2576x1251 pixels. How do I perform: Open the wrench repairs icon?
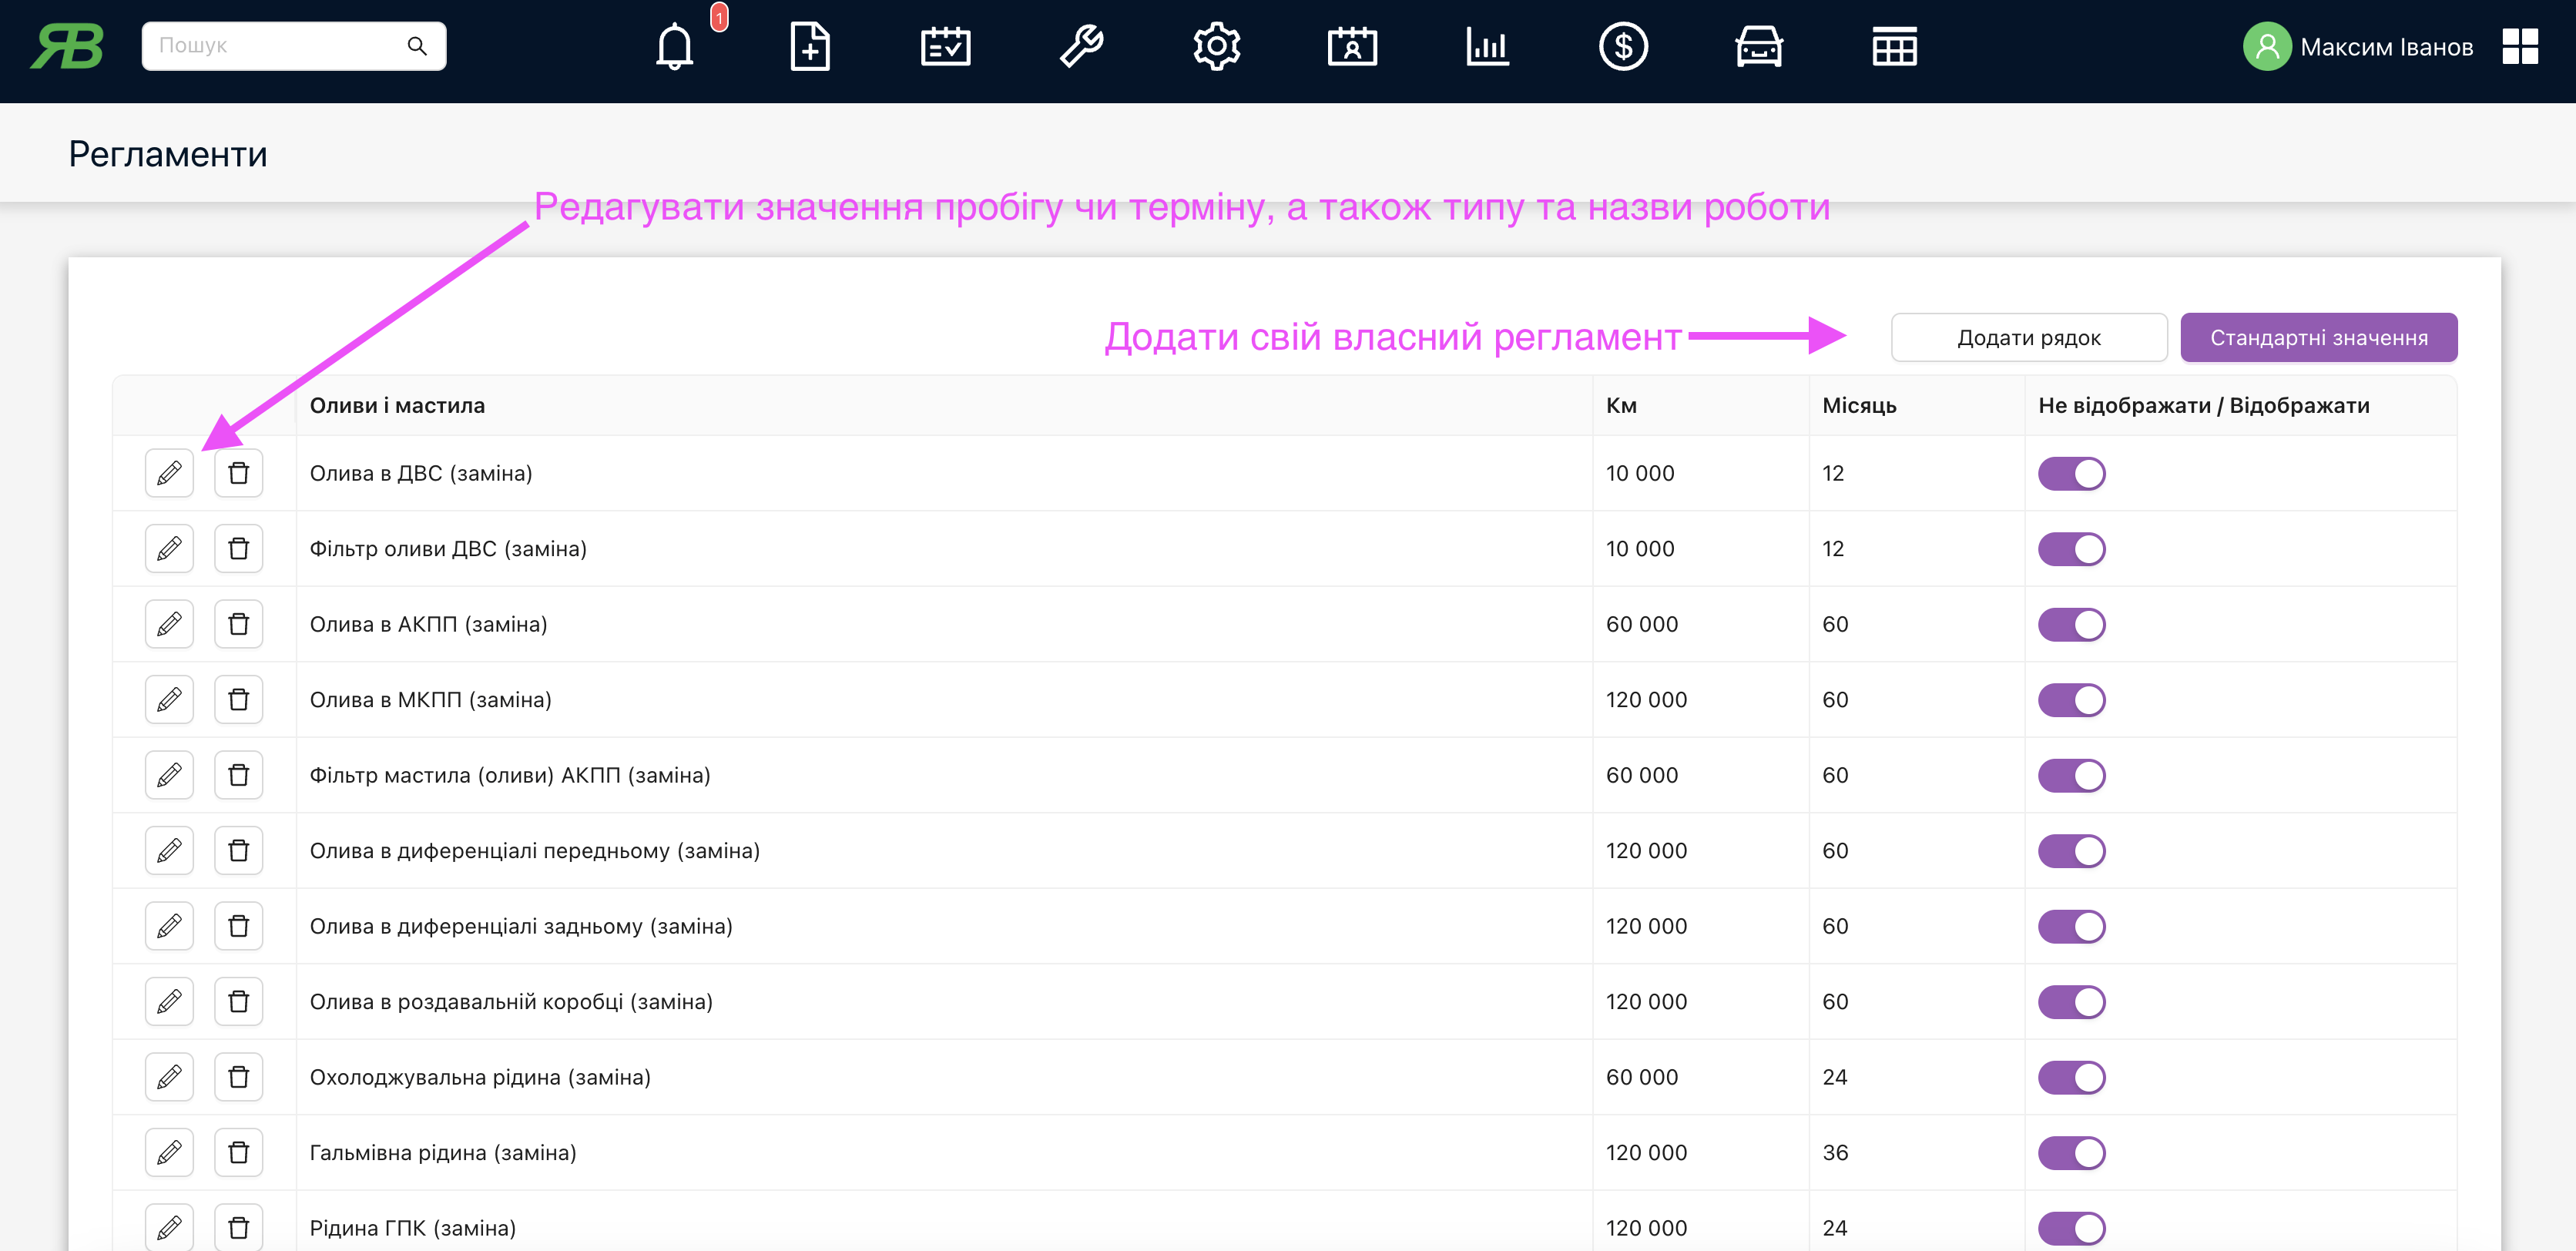tap(1081, 46)
